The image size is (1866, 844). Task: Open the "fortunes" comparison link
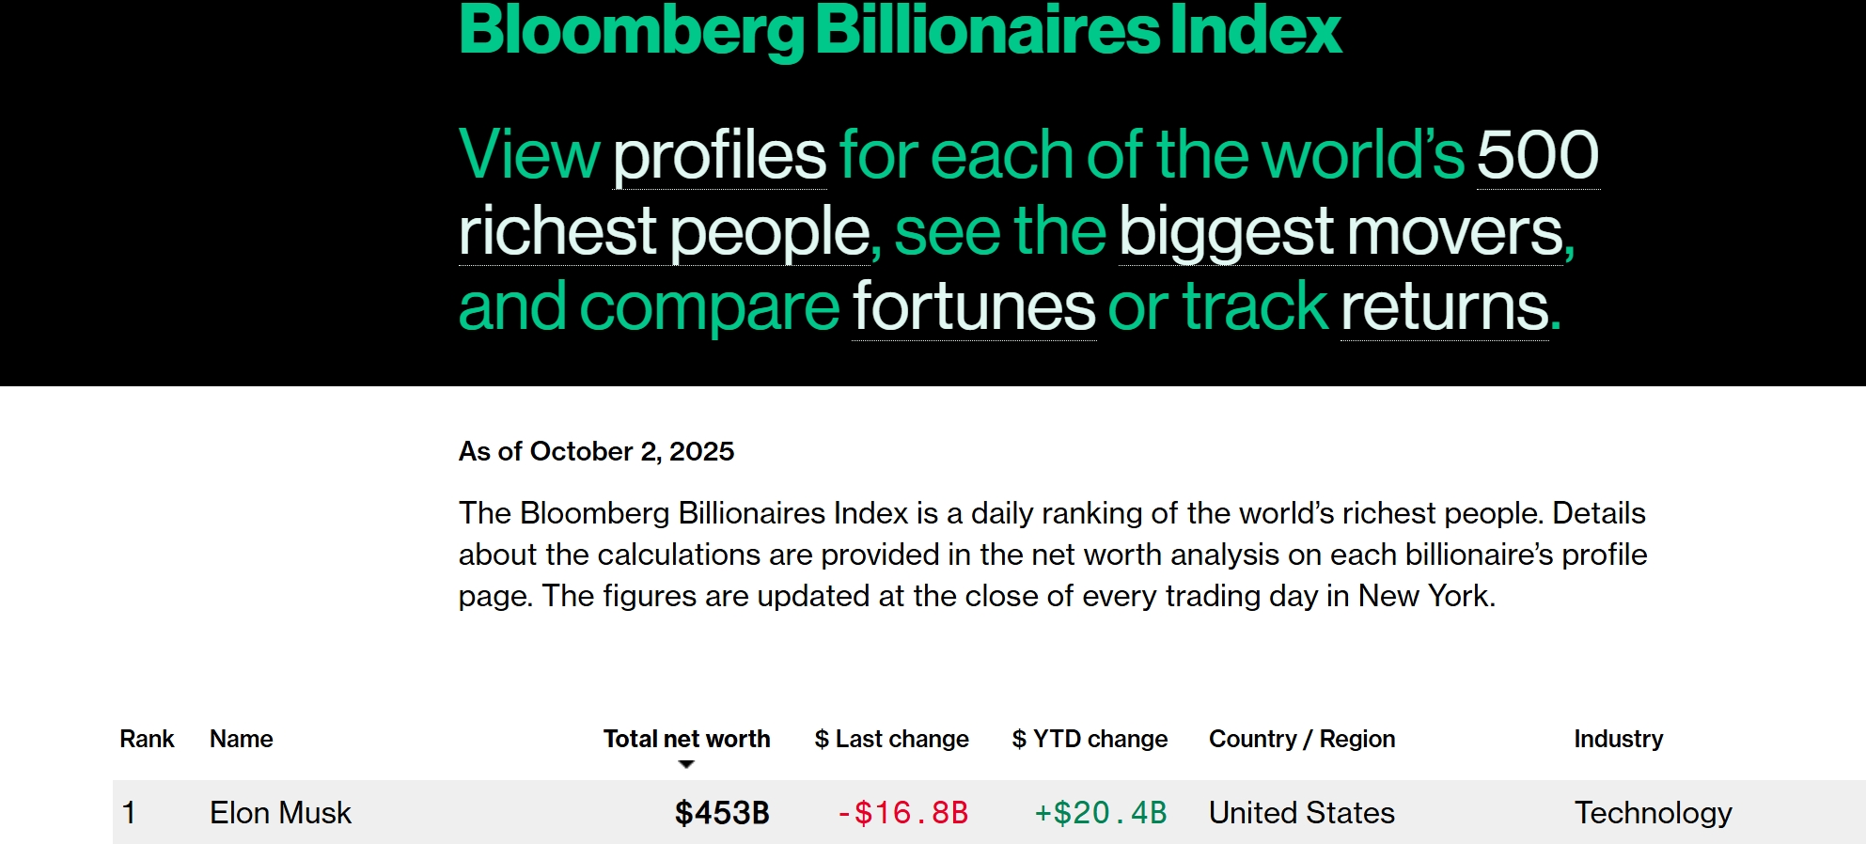click(973, 307)
